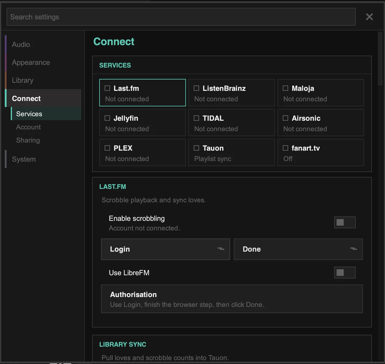Click the Login button for Last.fm
Viewport: 385px width, 364px height.
coord(166,249)
